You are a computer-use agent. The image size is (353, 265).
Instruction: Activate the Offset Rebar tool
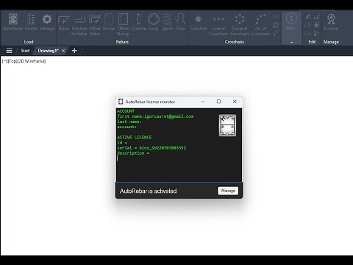point(95,24)
